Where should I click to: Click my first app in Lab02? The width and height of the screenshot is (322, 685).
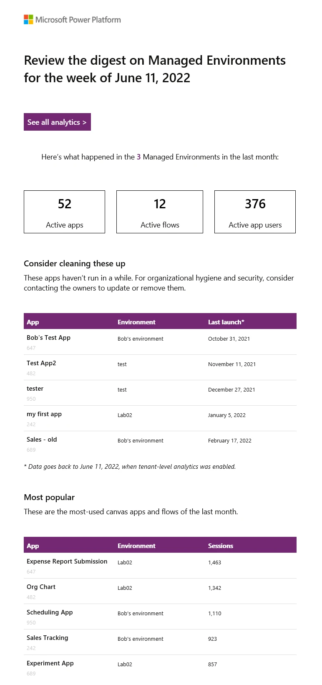click(x=44, y=414)
